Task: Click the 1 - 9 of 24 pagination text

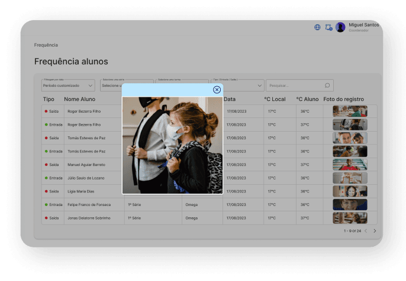Action: click(x=352, y=231)
